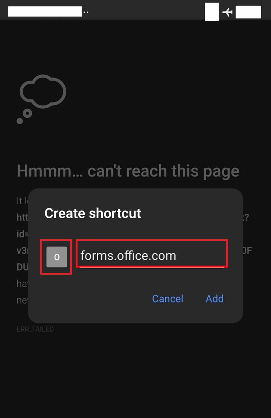Click the ERR_FAILED error code text
271x418 pixels.
(35, 329)
